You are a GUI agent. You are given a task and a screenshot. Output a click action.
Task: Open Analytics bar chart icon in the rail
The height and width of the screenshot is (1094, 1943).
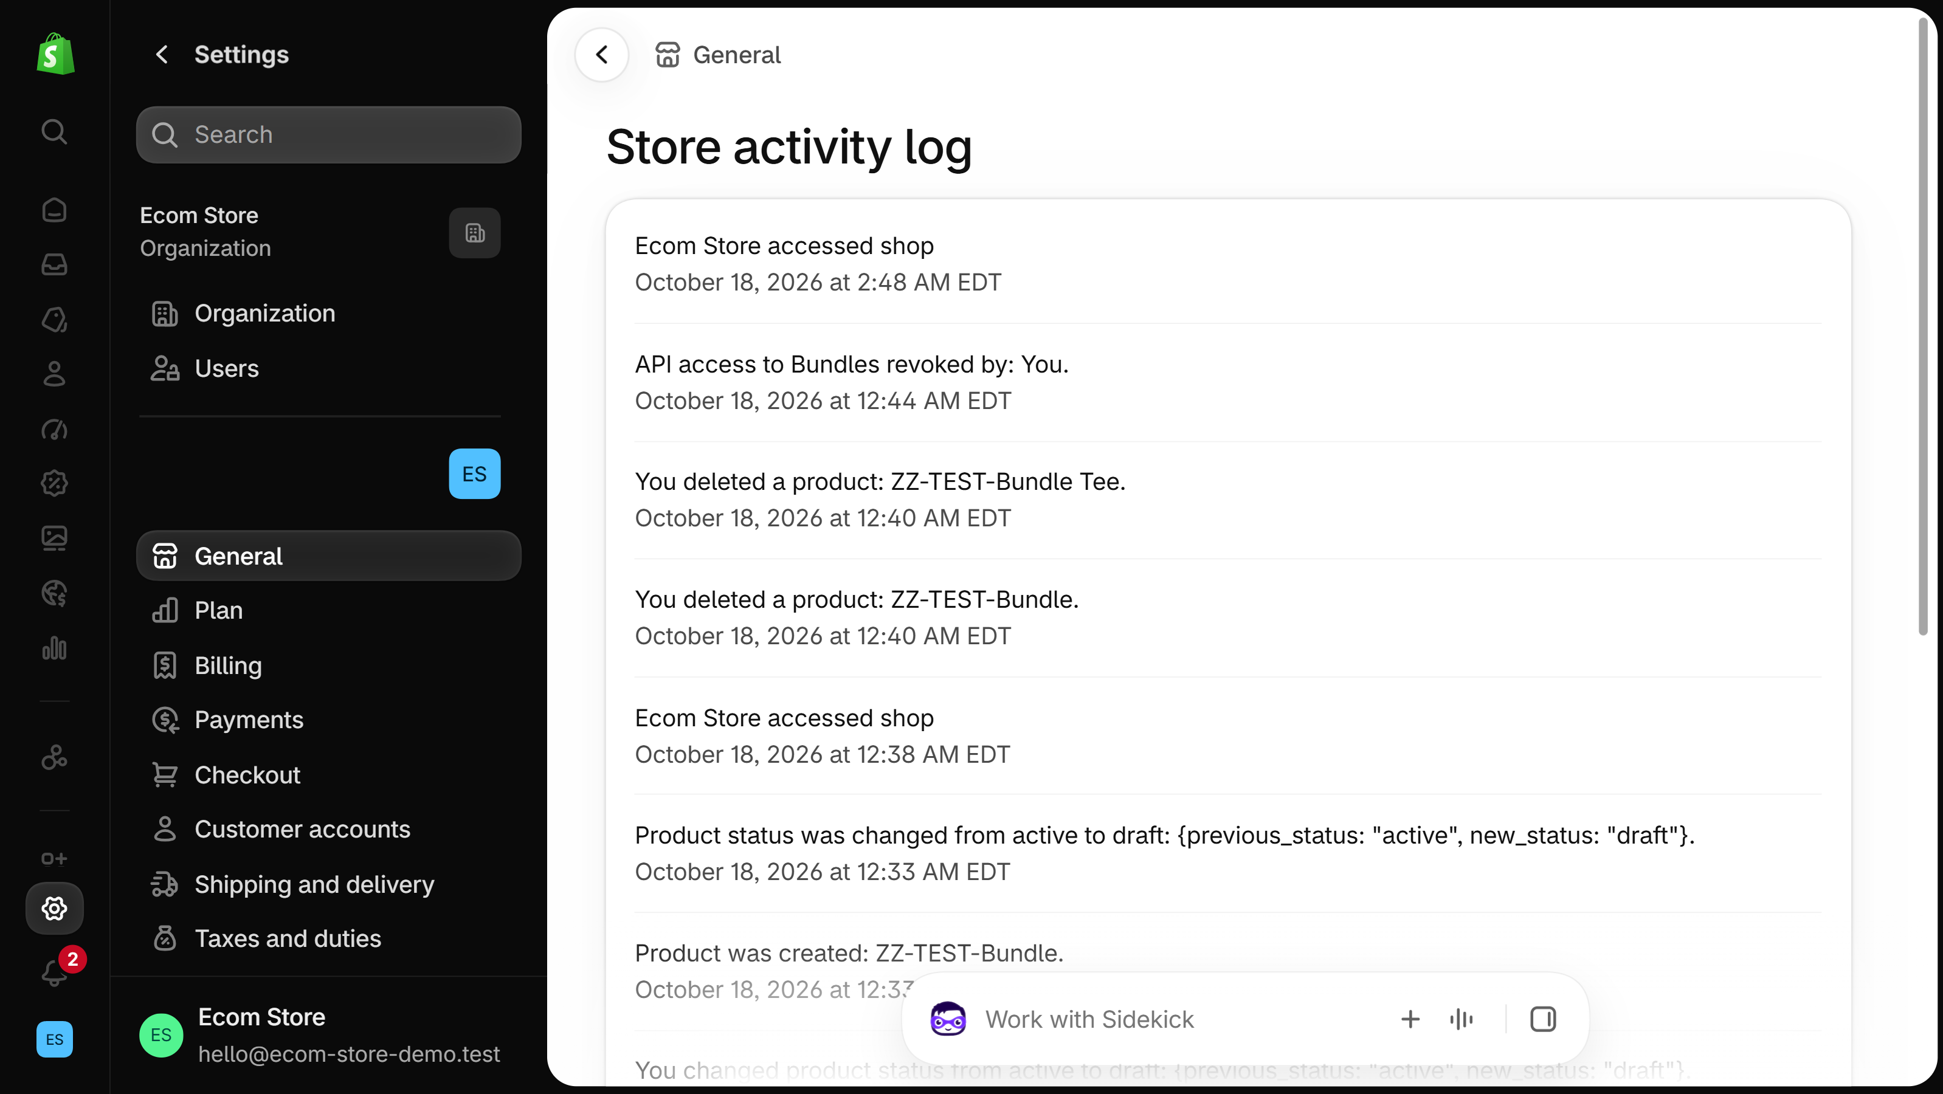click(x=54, y=648)
